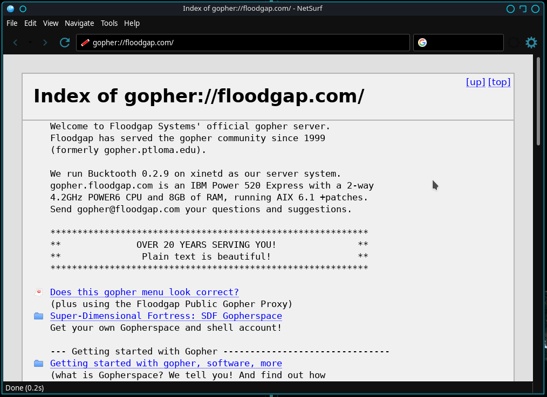The image size is (547, 397).
Task: Open the Navigate menu
Action: click(79, 23)
